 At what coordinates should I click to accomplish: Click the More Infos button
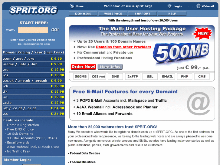click(110, 67)
